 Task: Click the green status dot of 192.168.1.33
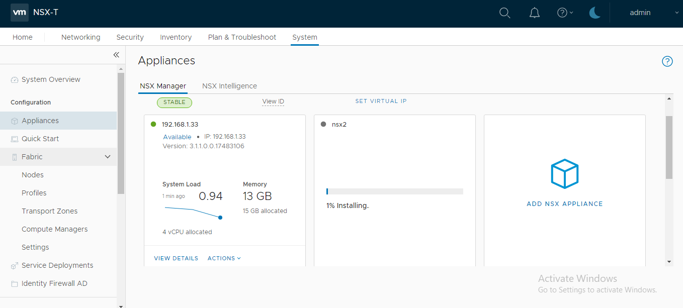tap(153, 124)
